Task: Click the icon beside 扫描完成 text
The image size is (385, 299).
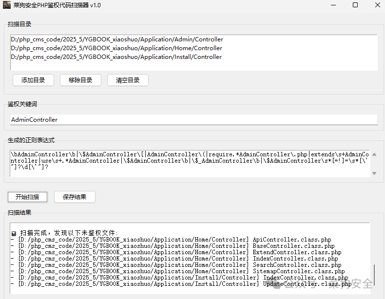Action: click(14, 233)
